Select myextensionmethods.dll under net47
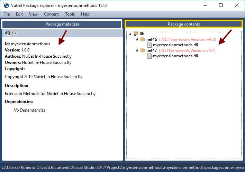245x172 pixels. click(175, 56)
